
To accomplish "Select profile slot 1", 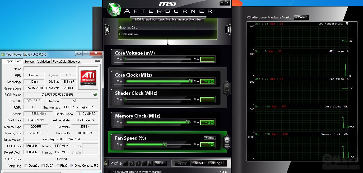I will tap(126, 164).
